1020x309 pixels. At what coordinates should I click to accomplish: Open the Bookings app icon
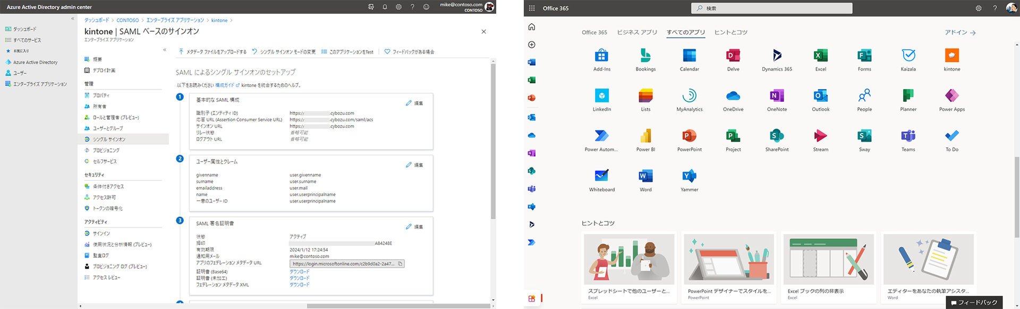645,59
